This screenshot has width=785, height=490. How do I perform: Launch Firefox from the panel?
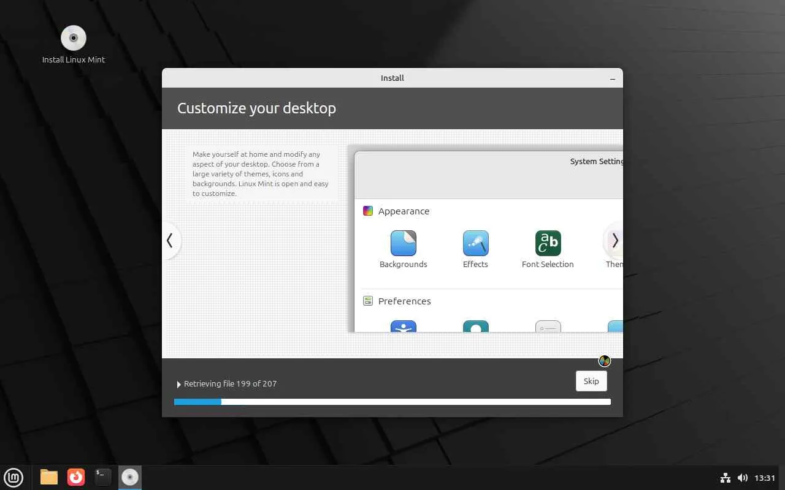point(76,477)
